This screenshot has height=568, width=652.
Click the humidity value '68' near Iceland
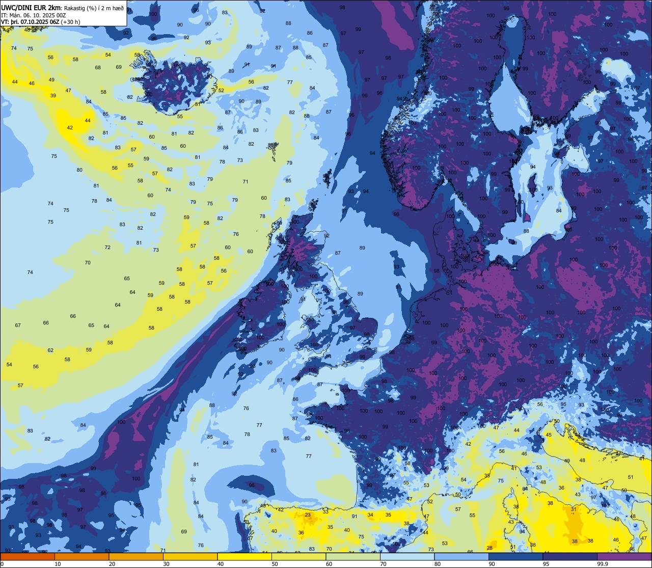pyautogui.click(x=98, y=68)
